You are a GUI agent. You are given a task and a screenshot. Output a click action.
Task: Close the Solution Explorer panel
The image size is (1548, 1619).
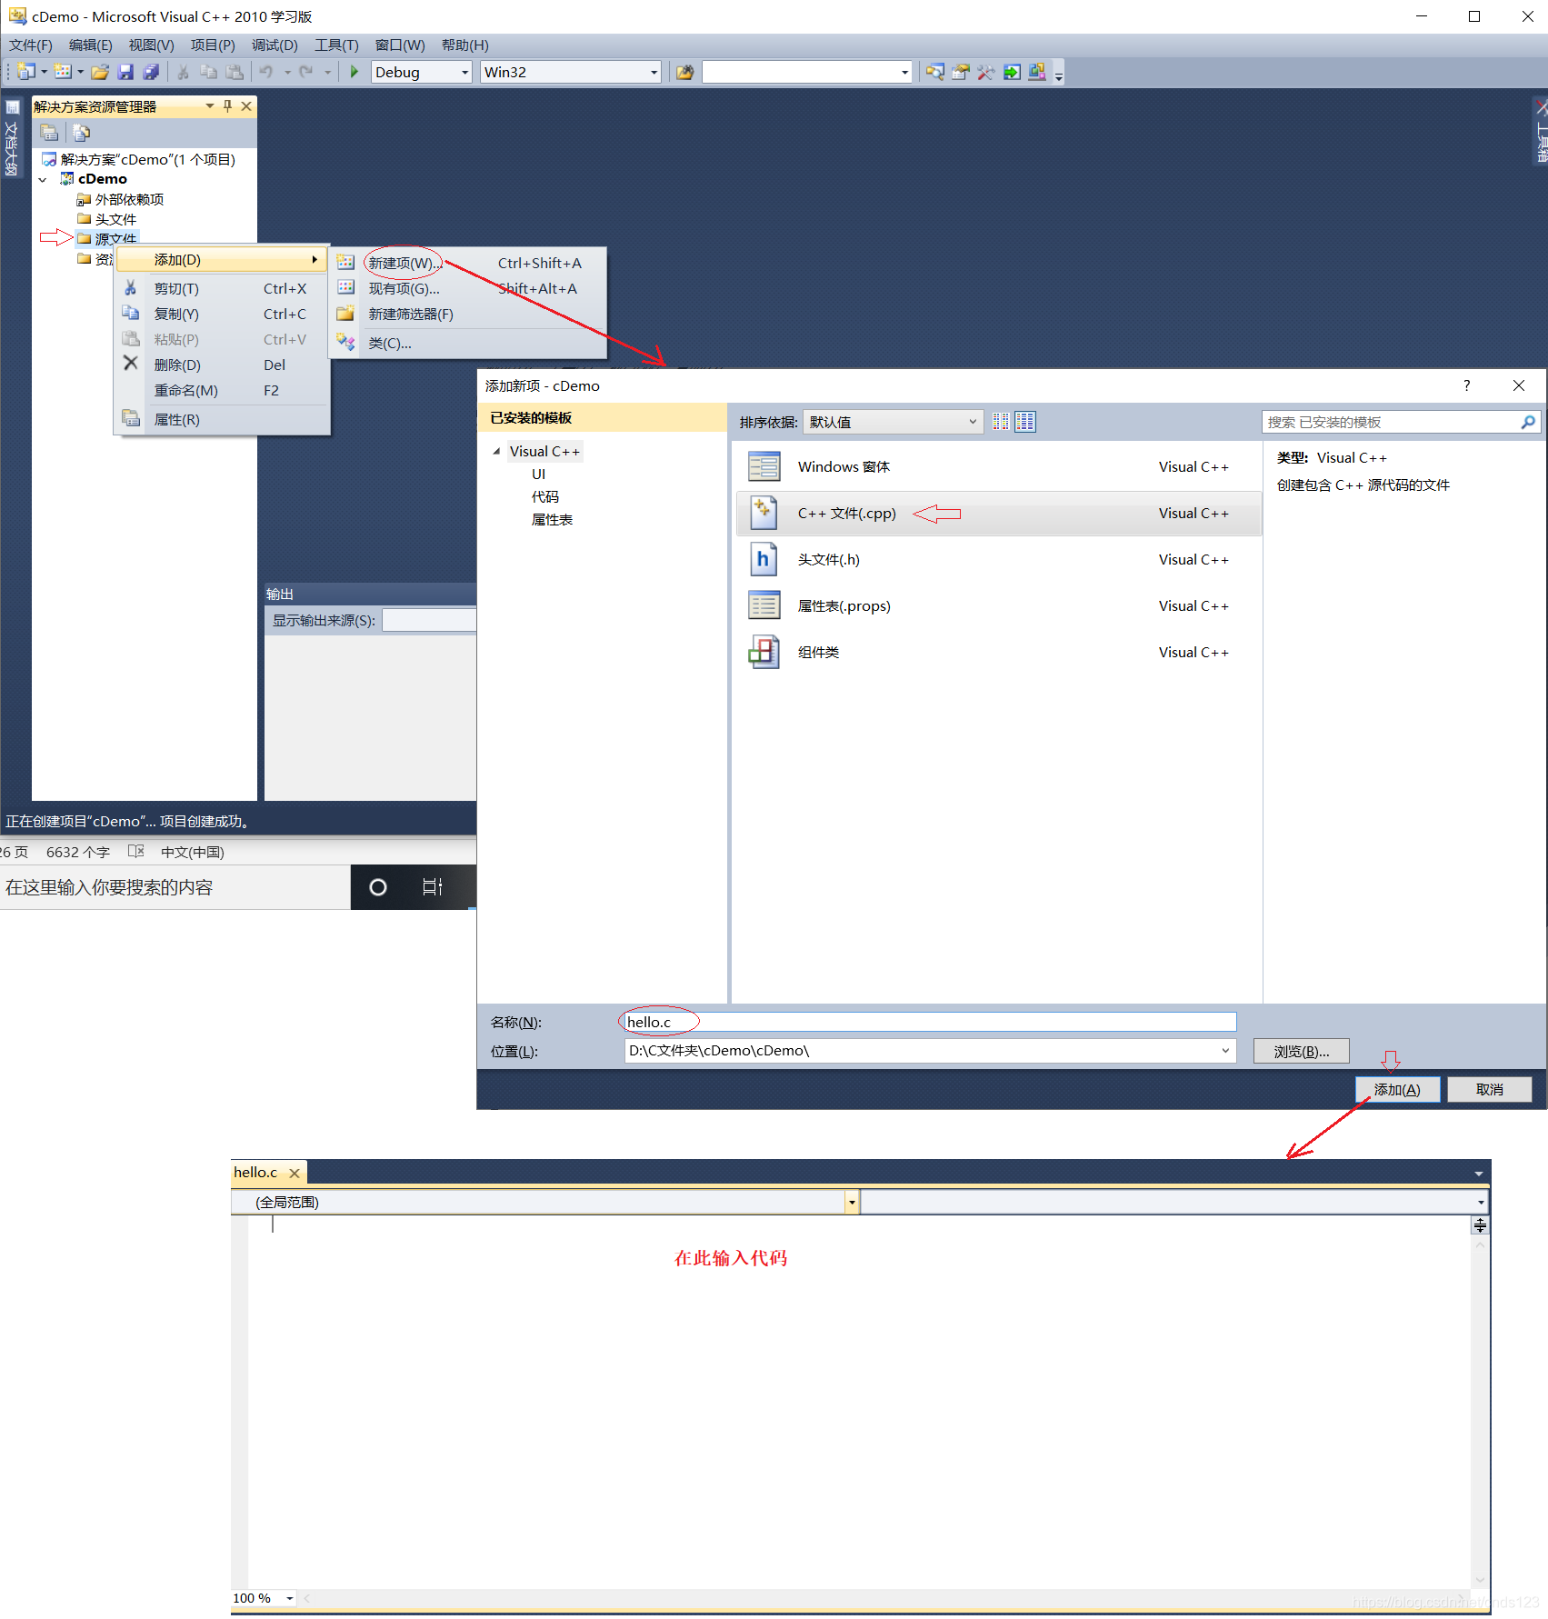tap(246, 106)
